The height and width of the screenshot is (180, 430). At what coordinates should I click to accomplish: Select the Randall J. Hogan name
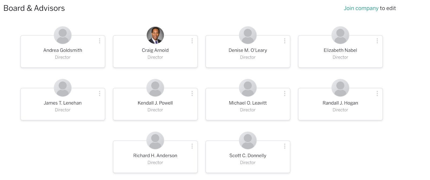tap(340, 103)
